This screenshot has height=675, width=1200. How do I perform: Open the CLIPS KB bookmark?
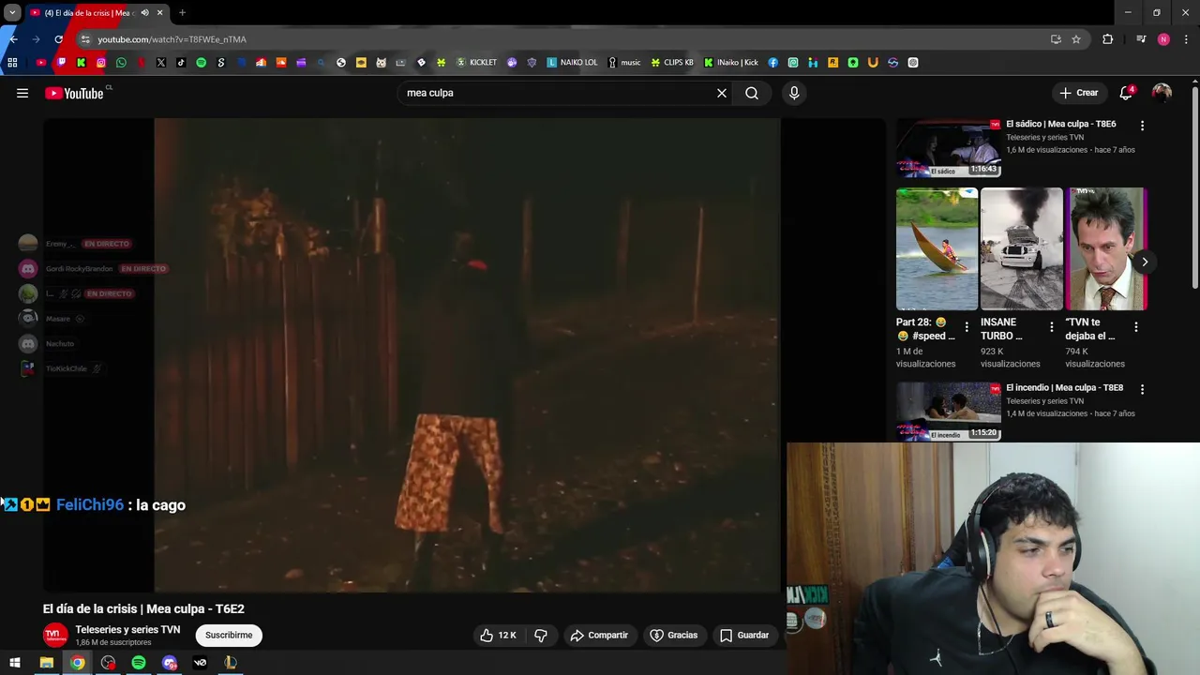point(672,63)
